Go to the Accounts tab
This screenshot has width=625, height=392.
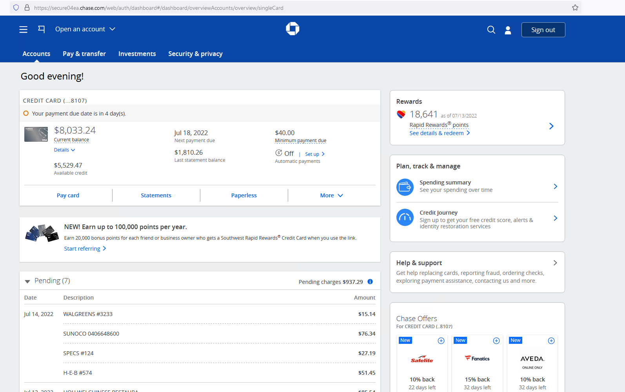click(36, 54)
